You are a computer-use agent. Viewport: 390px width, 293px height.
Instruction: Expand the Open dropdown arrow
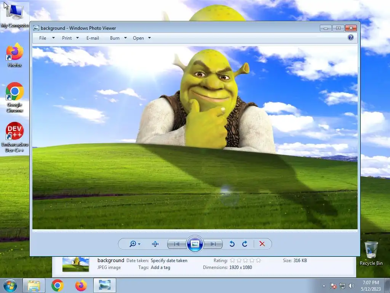(149, 38)
